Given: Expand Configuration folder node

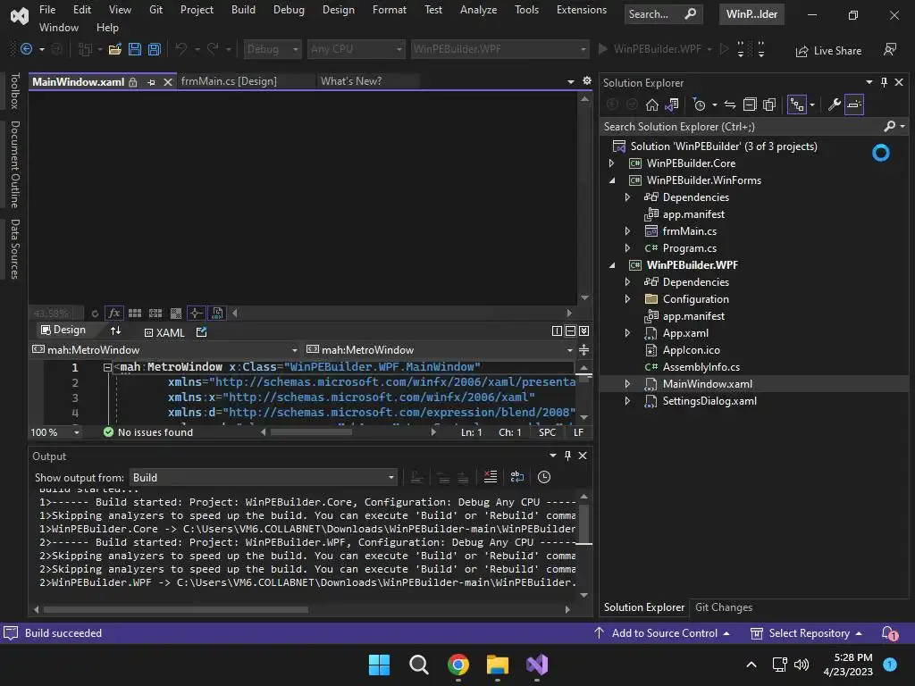Looking at the screenshot, I should click(627, 298).
